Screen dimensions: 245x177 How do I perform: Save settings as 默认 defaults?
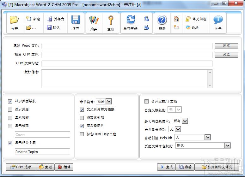pos(53,27)
